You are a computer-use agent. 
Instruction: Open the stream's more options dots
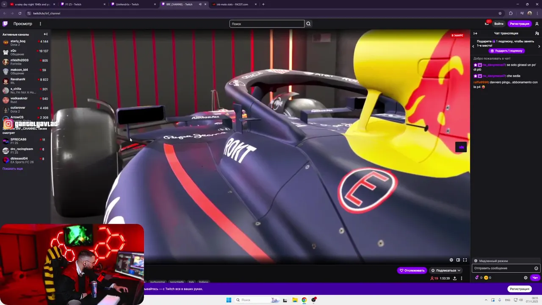(x=462, y=278)
